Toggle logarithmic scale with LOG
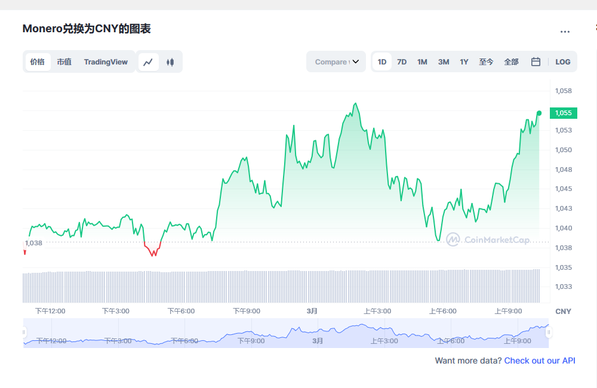 (x=562, y=61)
